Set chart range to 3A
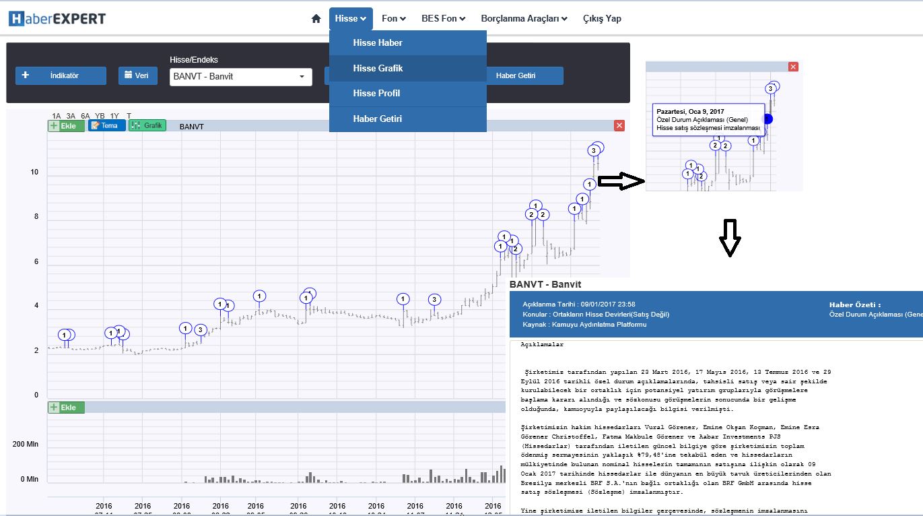Image resolution: width=923 pixels, height=516 pixels. pyautogui.click(x=71, y=116)
